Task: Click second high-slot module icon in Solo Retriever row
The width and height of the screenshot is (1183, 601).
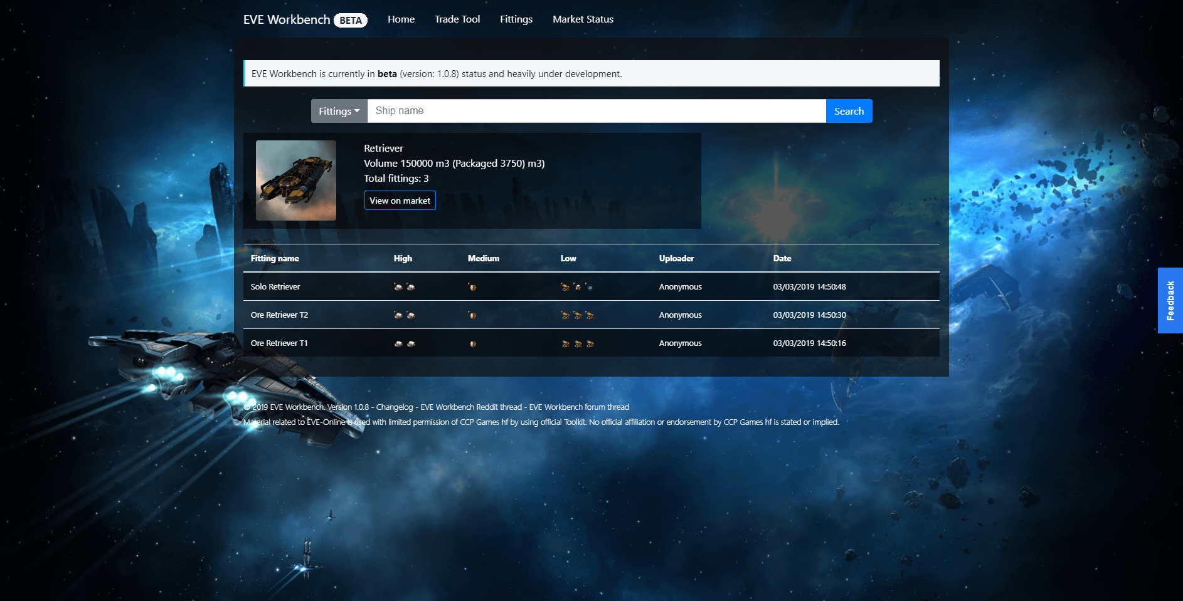Action: point(411,287)
